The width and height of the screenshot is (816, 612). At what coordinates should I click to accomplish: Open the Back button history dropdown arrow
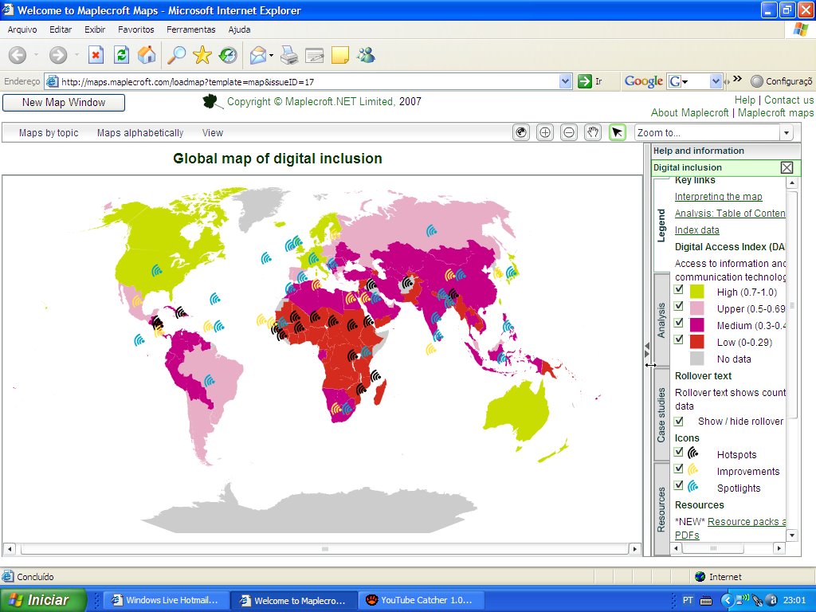point(36,55)
